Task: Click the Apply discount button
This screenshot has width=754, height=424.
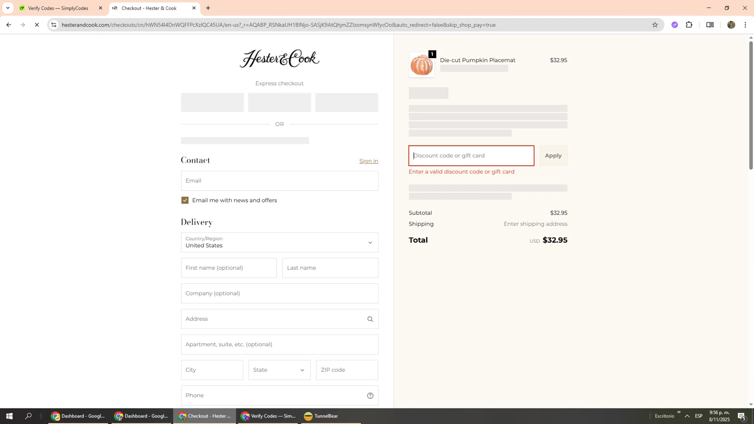Action: (x=553, y=156)
